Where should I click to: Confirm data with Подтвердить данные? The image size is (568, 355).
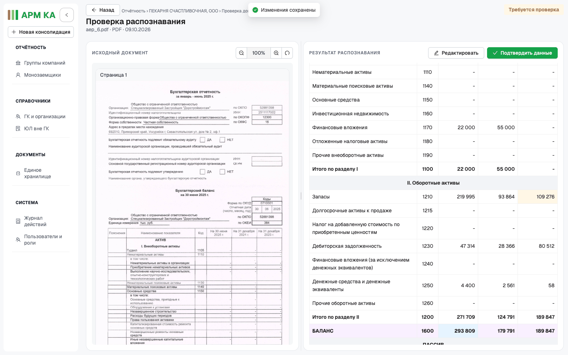[522, 53]
